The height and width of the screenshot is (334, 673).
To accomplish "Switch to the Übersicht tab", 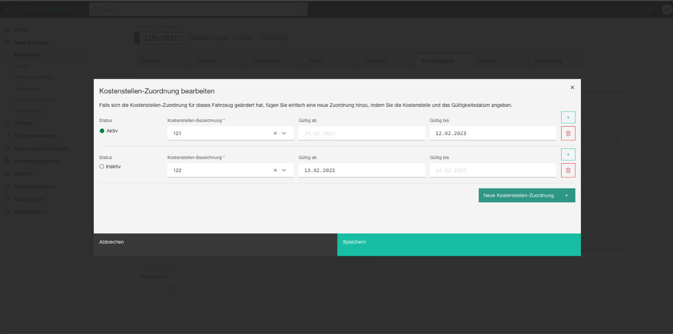I will [x=162, y=61].
